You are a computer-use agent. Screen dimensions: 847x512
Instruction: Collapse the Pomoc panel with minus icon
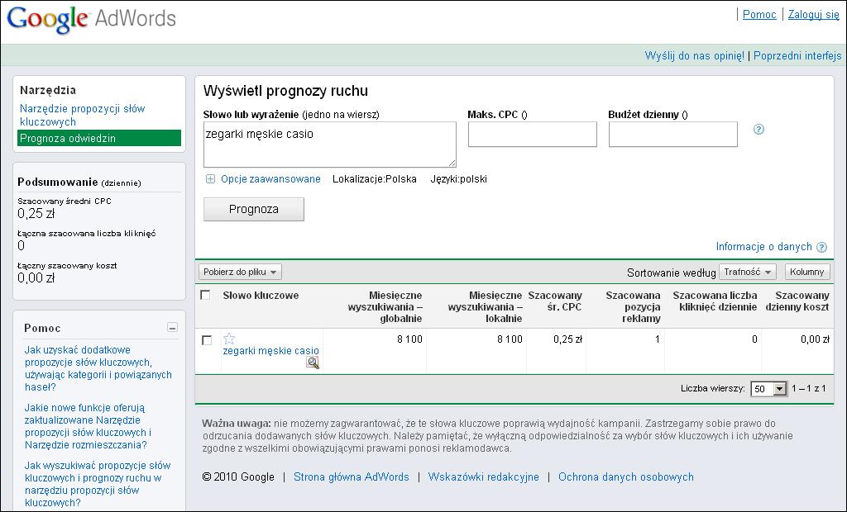(172, 328)
